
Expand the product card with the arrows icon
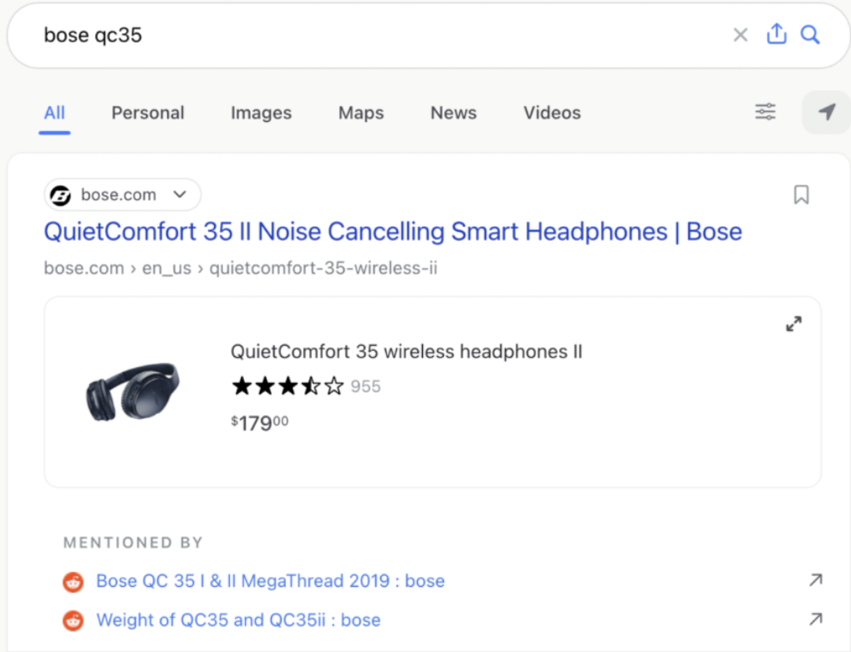pos(793,323)
